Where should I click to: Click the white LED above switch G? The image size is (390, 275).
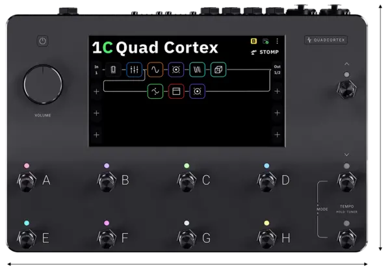click(x=187, y=223)
